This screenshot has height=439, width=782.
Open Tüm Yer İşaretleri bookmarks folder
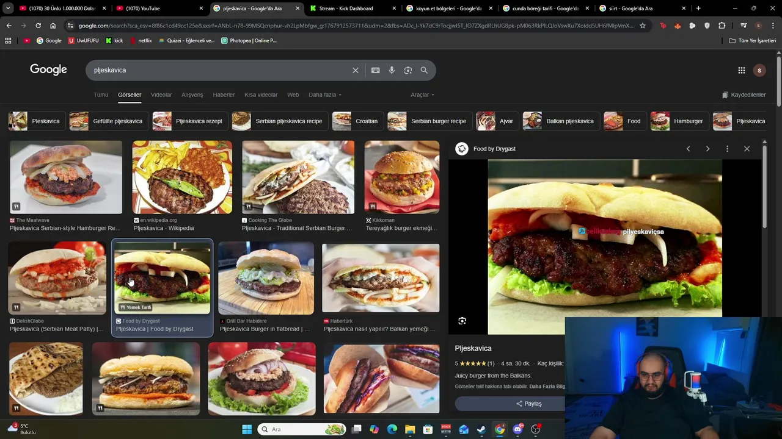tap(753, 41)
